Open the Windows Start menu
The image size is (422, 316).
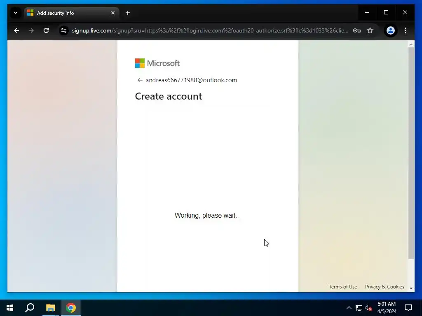[x=10, y=308]
